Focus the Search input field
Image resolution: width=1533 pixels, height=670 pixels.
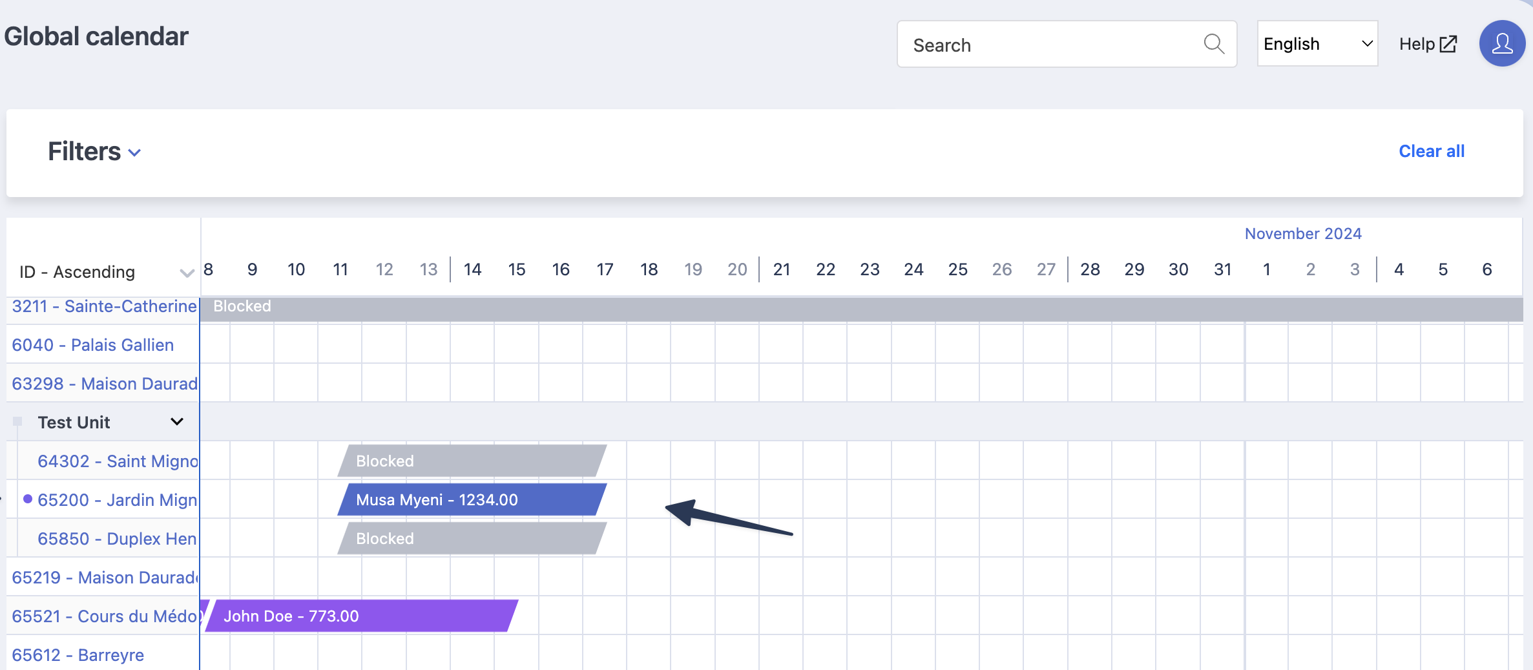click(1067, 44)
